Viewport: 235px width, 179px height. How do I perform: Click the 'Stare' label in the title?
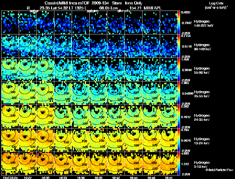pos(117,3)
